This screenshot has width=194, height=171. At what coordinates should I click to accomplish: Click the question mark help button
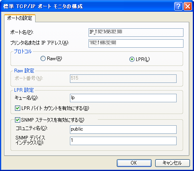click(x=178, y=6)
